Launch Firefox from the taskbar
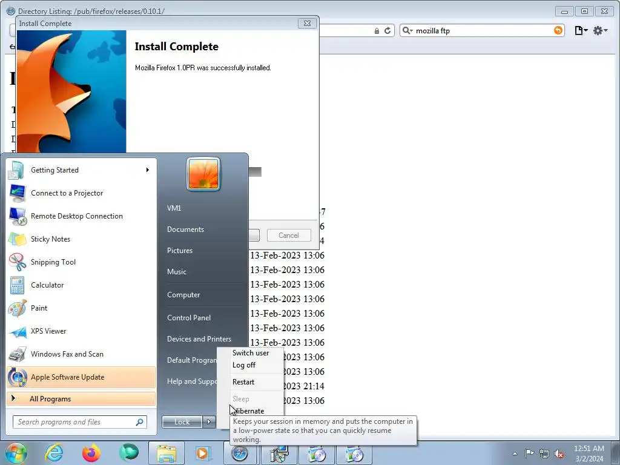This screenshot has width=620, height=465. tap(91, 453)
